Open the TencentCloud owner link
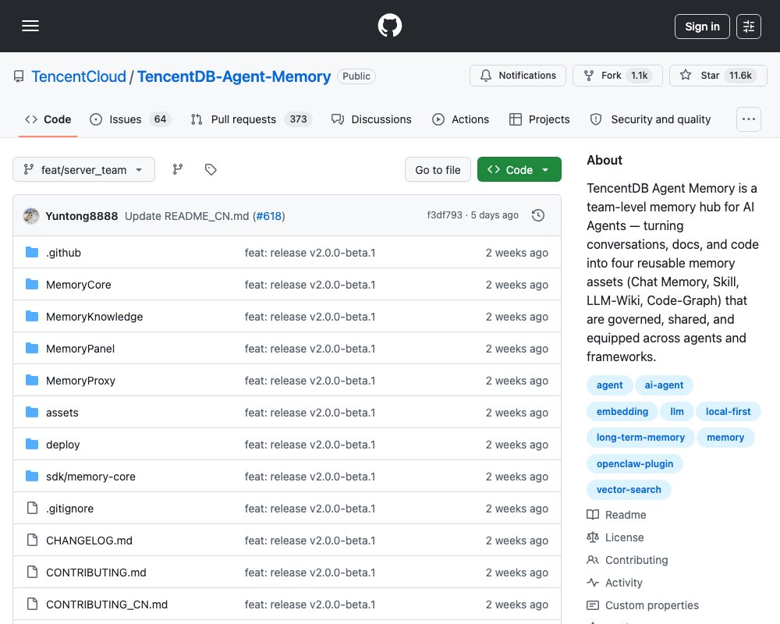Viewport: 780px width, 624px height. pyautogui.click(x=79, y=76)
